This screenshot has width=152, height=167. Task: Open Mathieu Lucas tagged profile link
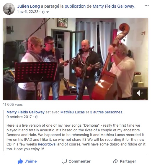point(73,112)
